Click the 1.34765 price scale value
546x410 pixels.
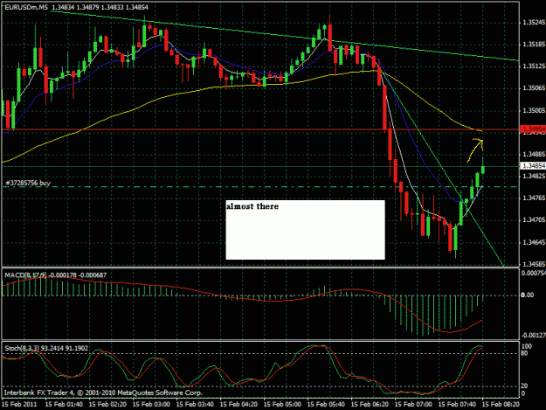(x=534, y=198)
